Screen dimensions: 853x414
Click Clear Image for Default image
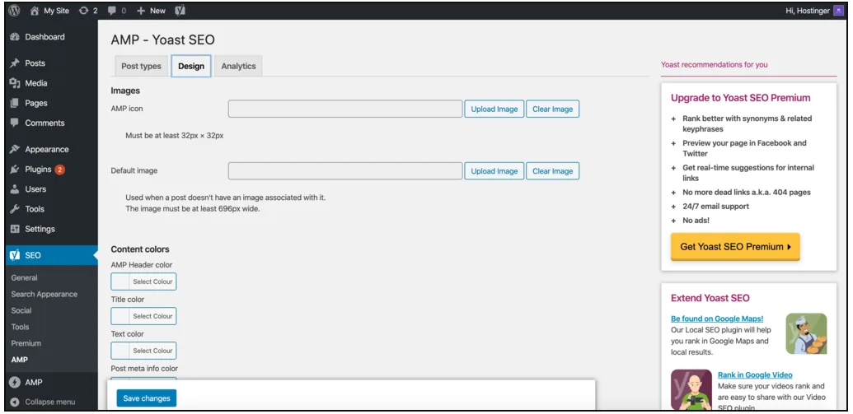pyautogui.click(x=553, y=170)
